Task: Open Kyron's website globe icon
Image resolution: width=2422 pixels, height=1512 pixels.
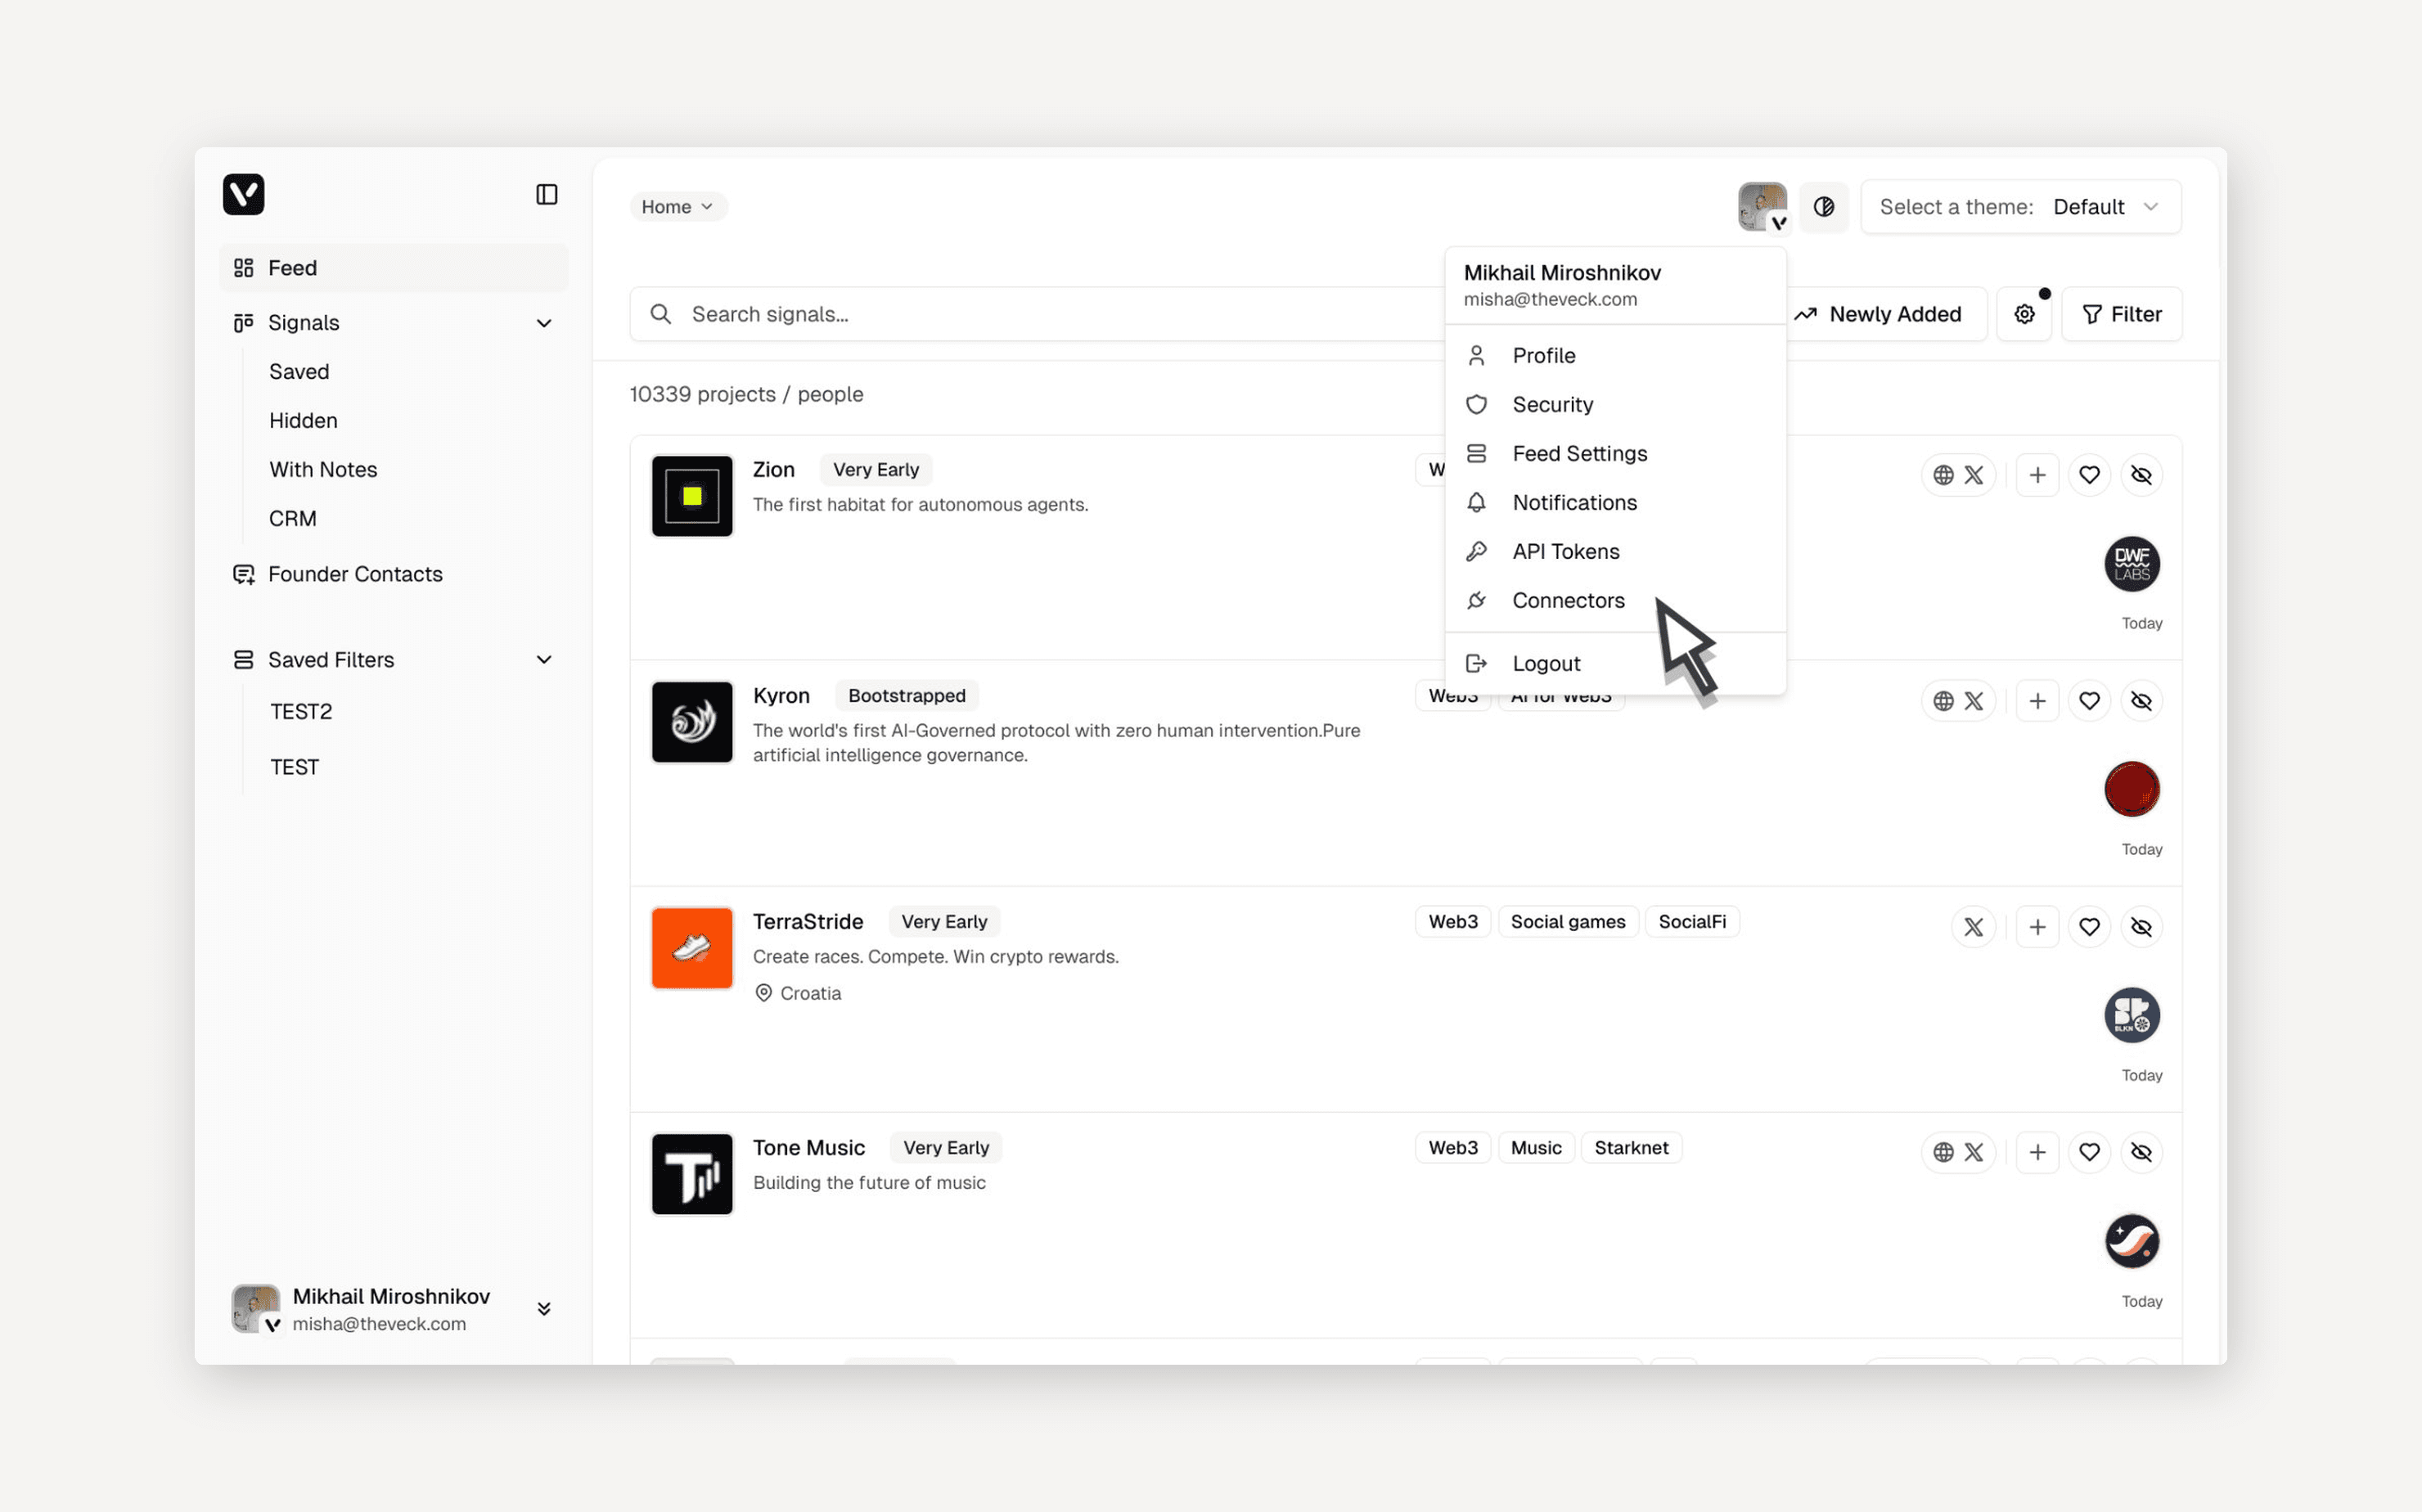Action: pos(1942,701)
